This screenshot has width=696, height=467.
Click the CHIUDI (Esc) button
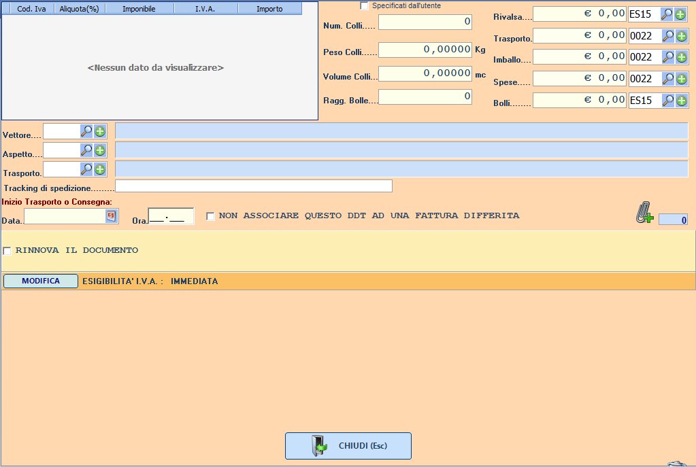(348, 446)
